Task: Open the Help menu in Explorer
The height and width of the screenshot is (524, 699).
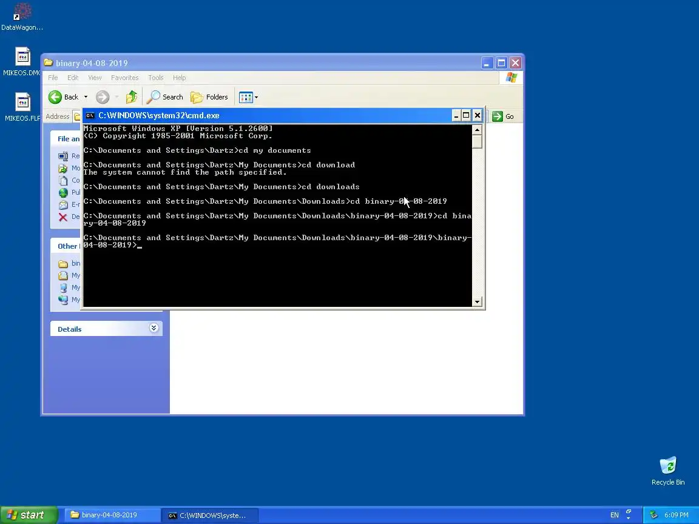Action: coord(179,78)
